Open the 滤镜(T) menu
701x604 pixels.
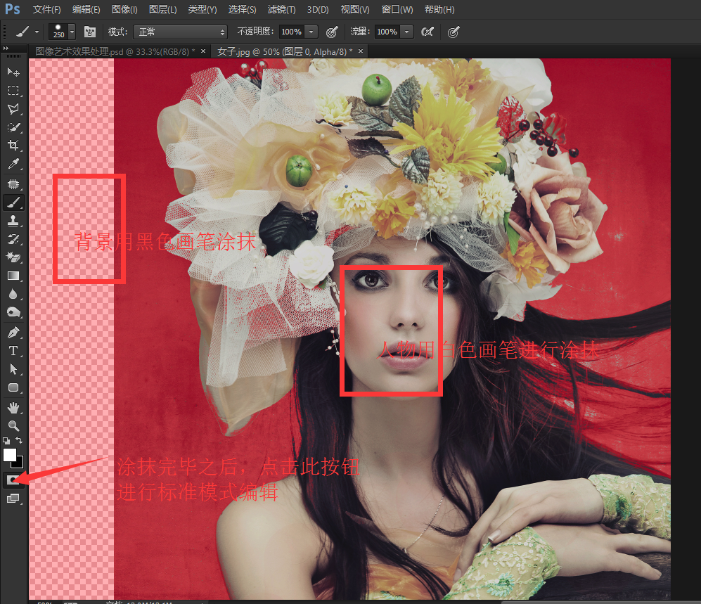click(281, 10)
